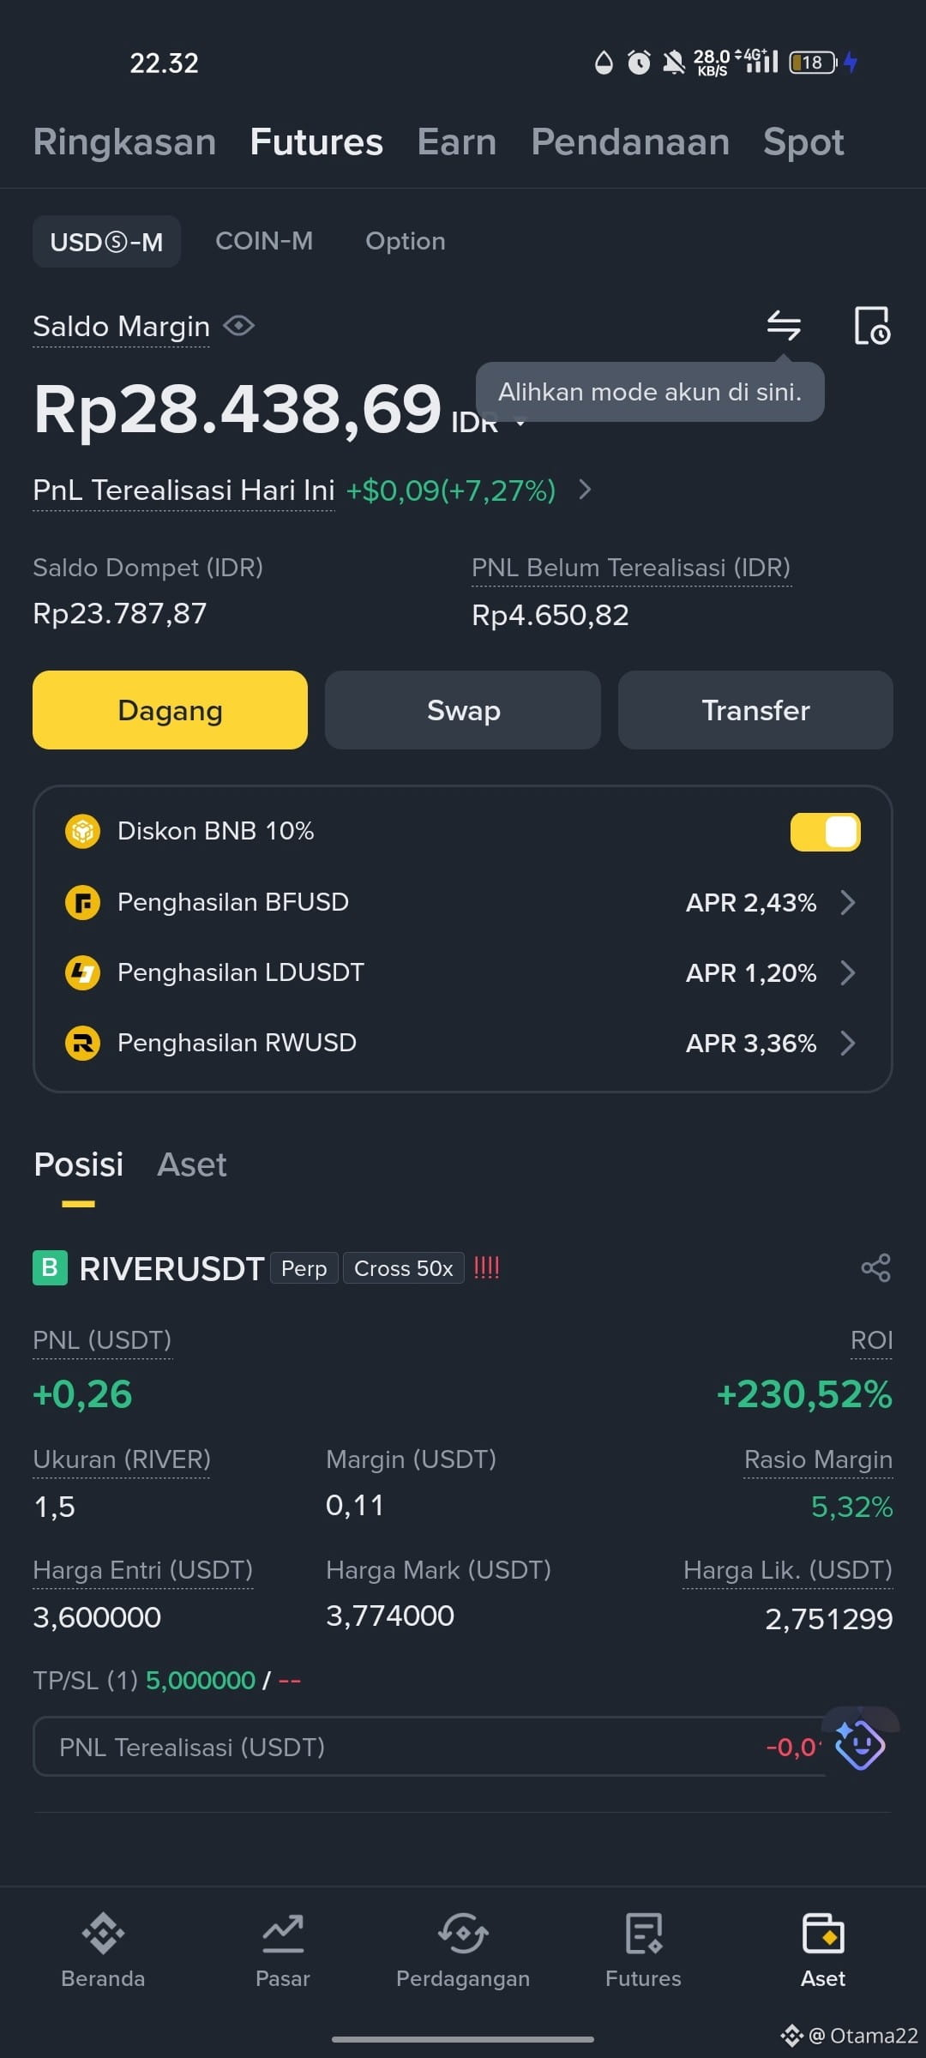Expand today's realized PnL details chevron
Viewport: 926px width, 2058px height.
coord(586,490)
